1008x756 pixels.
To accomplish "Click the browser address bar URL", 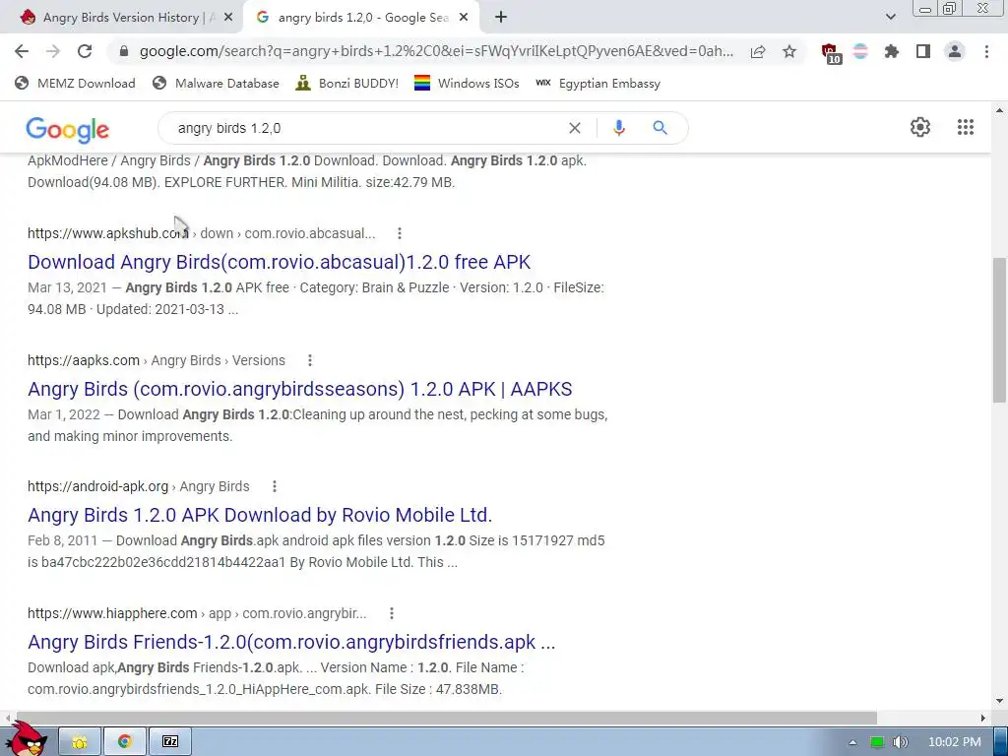I will pyautogui.click(x=436, y=51).
